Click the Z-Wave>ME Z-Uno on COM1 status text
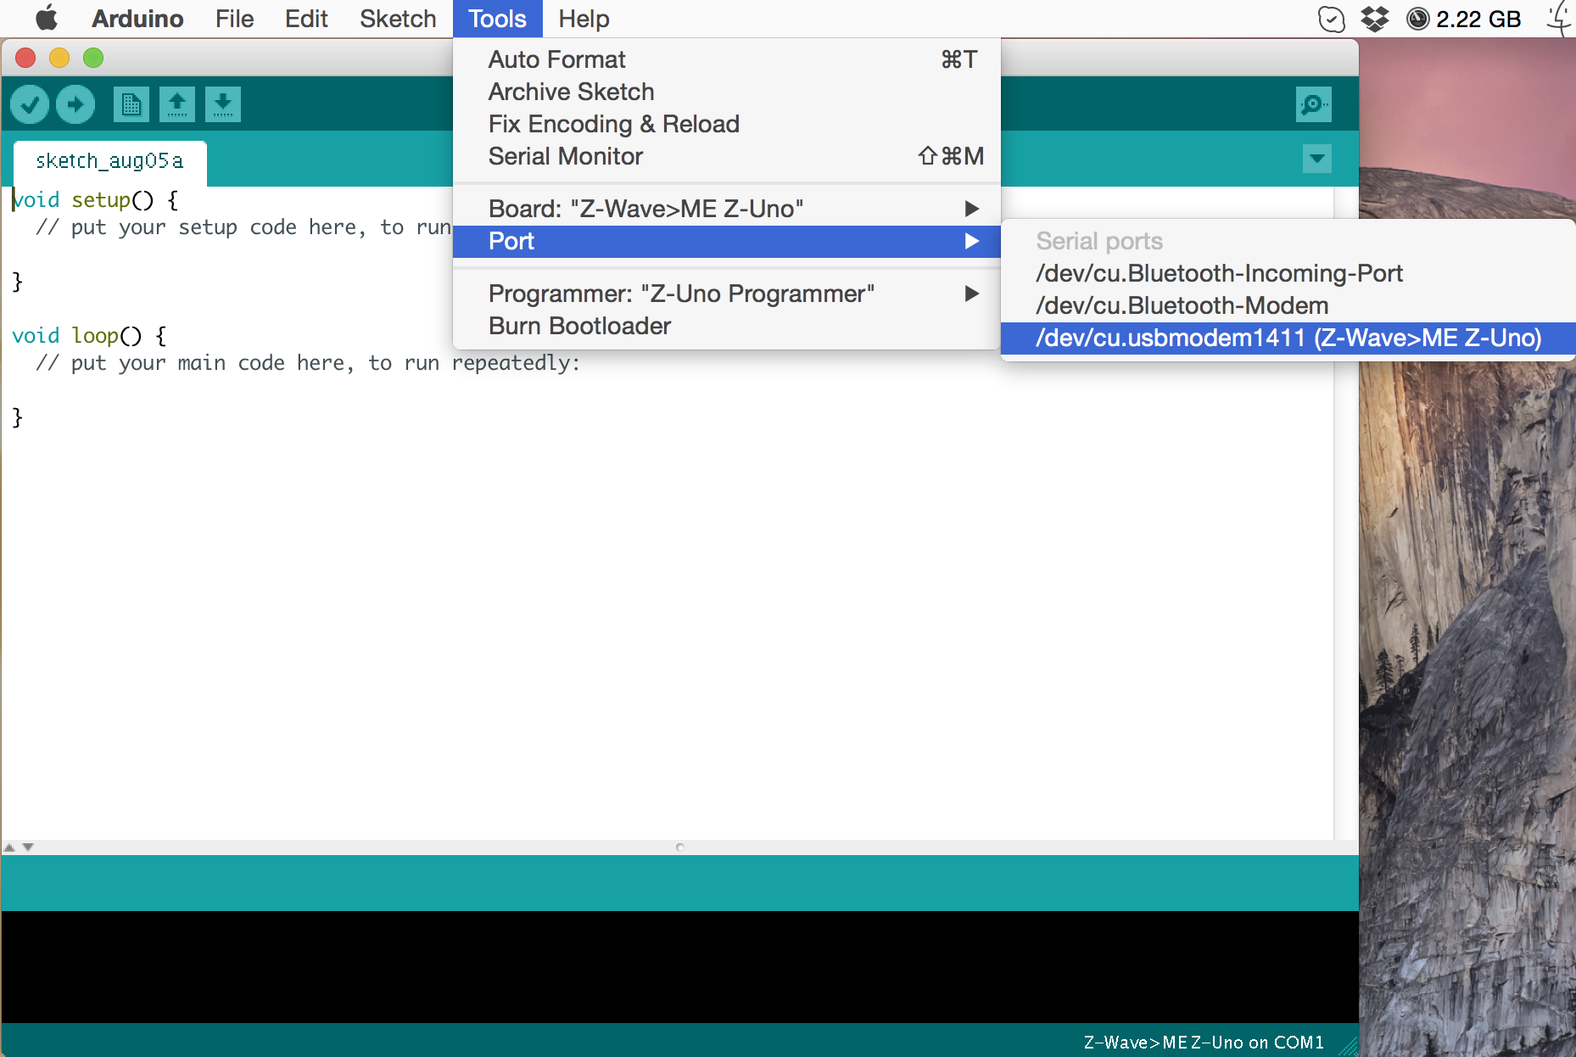Image resolution: width=1576 pixels, height=1057 pixels. tap(1204, 1042)
